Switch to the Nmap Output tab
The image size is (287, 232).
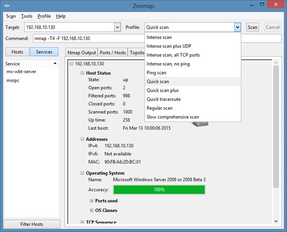tap(82, 53)
